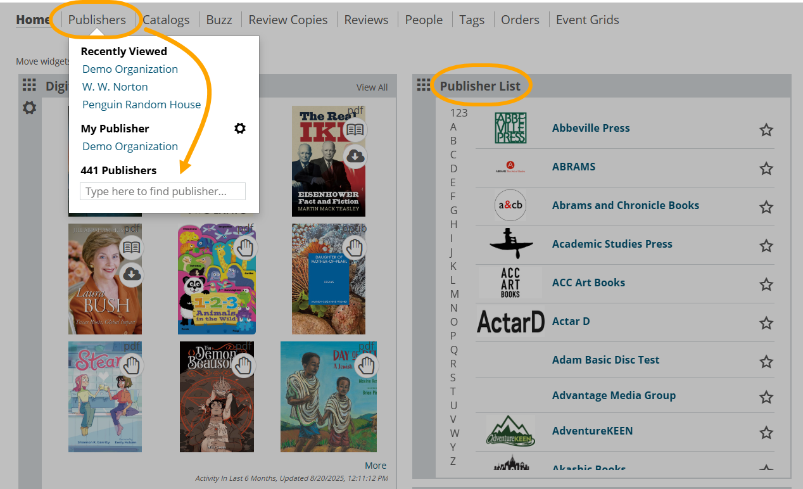
Task: Star Abrams and Chronicle Books
Action: [766, 207]
